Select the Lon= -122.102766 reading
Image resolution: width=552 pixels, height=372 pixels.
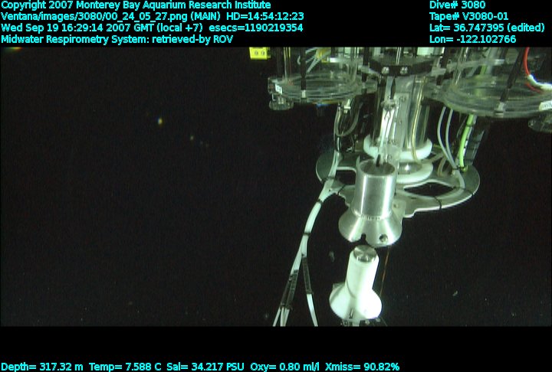pyautogui.click(x=473, y=39)
